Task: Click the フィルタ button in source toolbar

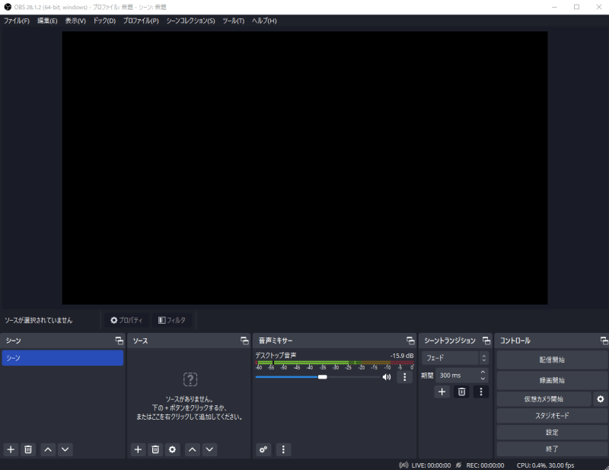Action: pos(172,320)
